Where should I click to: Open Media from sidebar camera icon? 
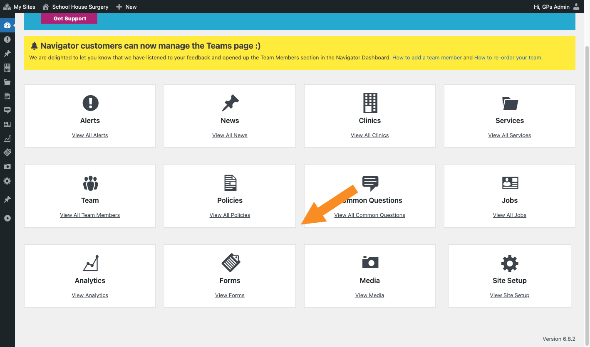pyautogui.click(x=7, y=166)
